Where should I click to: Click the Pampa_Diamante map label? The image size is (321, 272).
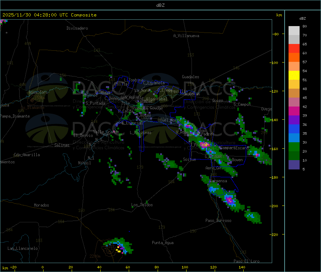point(15,116)
